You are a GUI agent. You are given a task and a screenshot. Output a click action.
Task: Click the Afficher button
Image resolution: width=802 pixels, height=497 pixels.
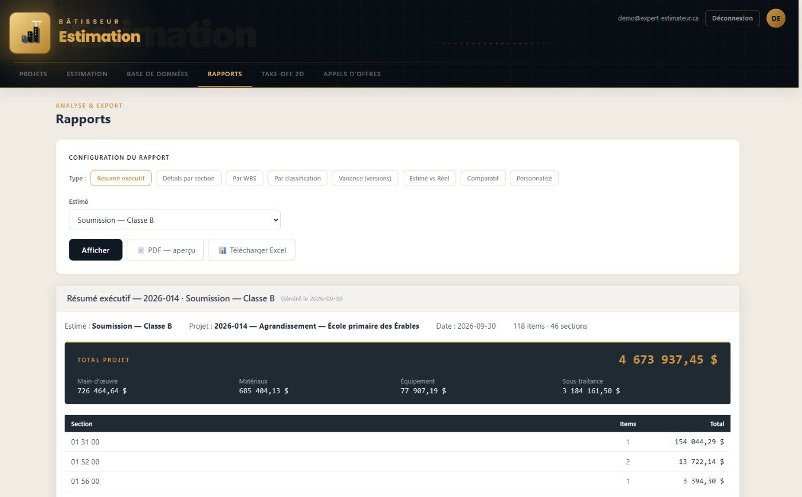pos(96,250)
